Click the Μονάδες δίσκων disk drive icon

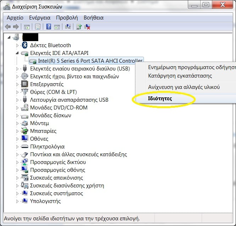(25, 116)
